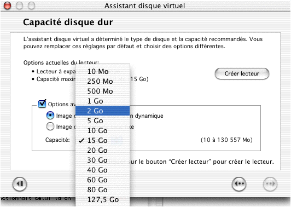
Task: Choose 80 Go disk size
Action: 102,189
